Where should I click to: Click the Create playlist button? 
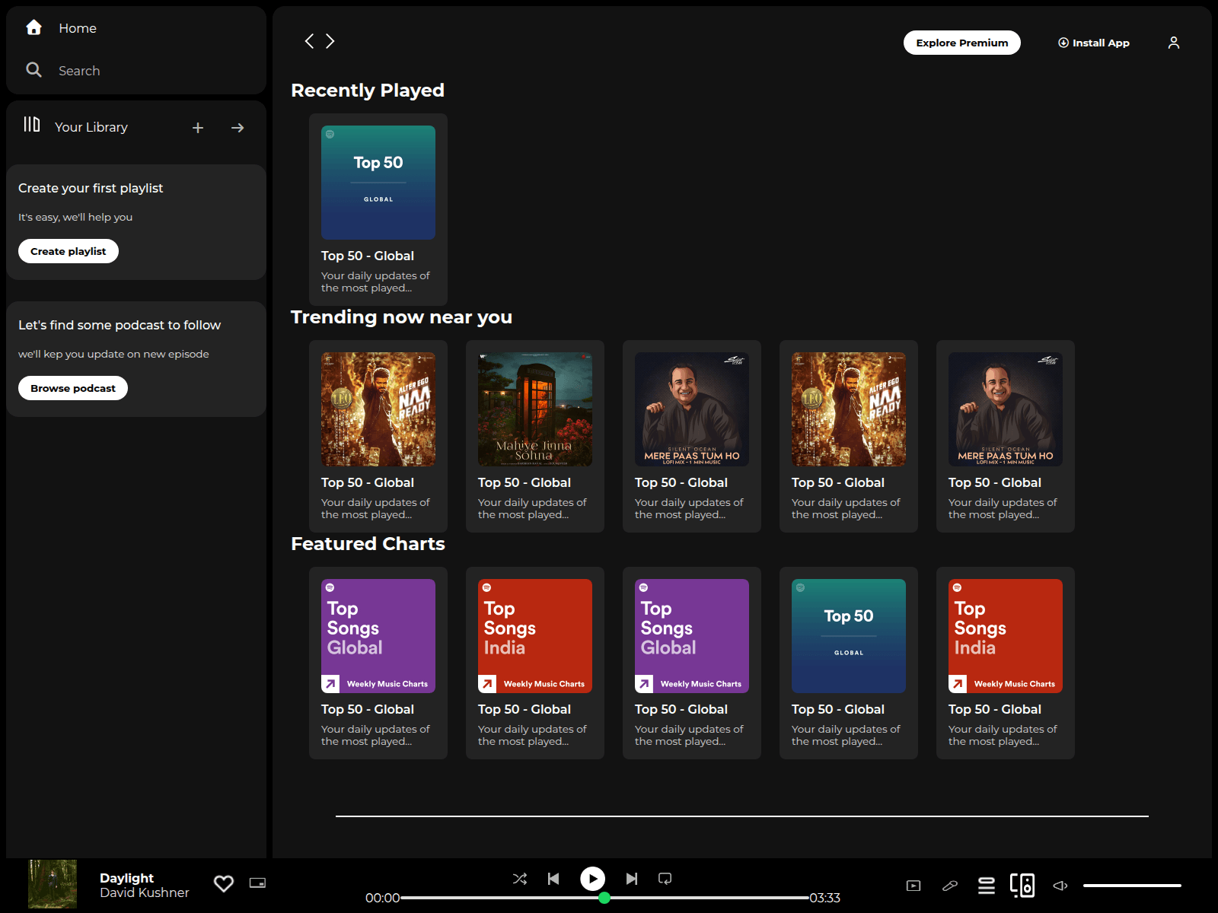tap(69, 251)
